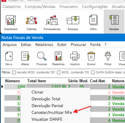Choose Devolução Parcial from context menu
Image resolution: width=125 pixels, height=123 pixels.
(47, 106)
